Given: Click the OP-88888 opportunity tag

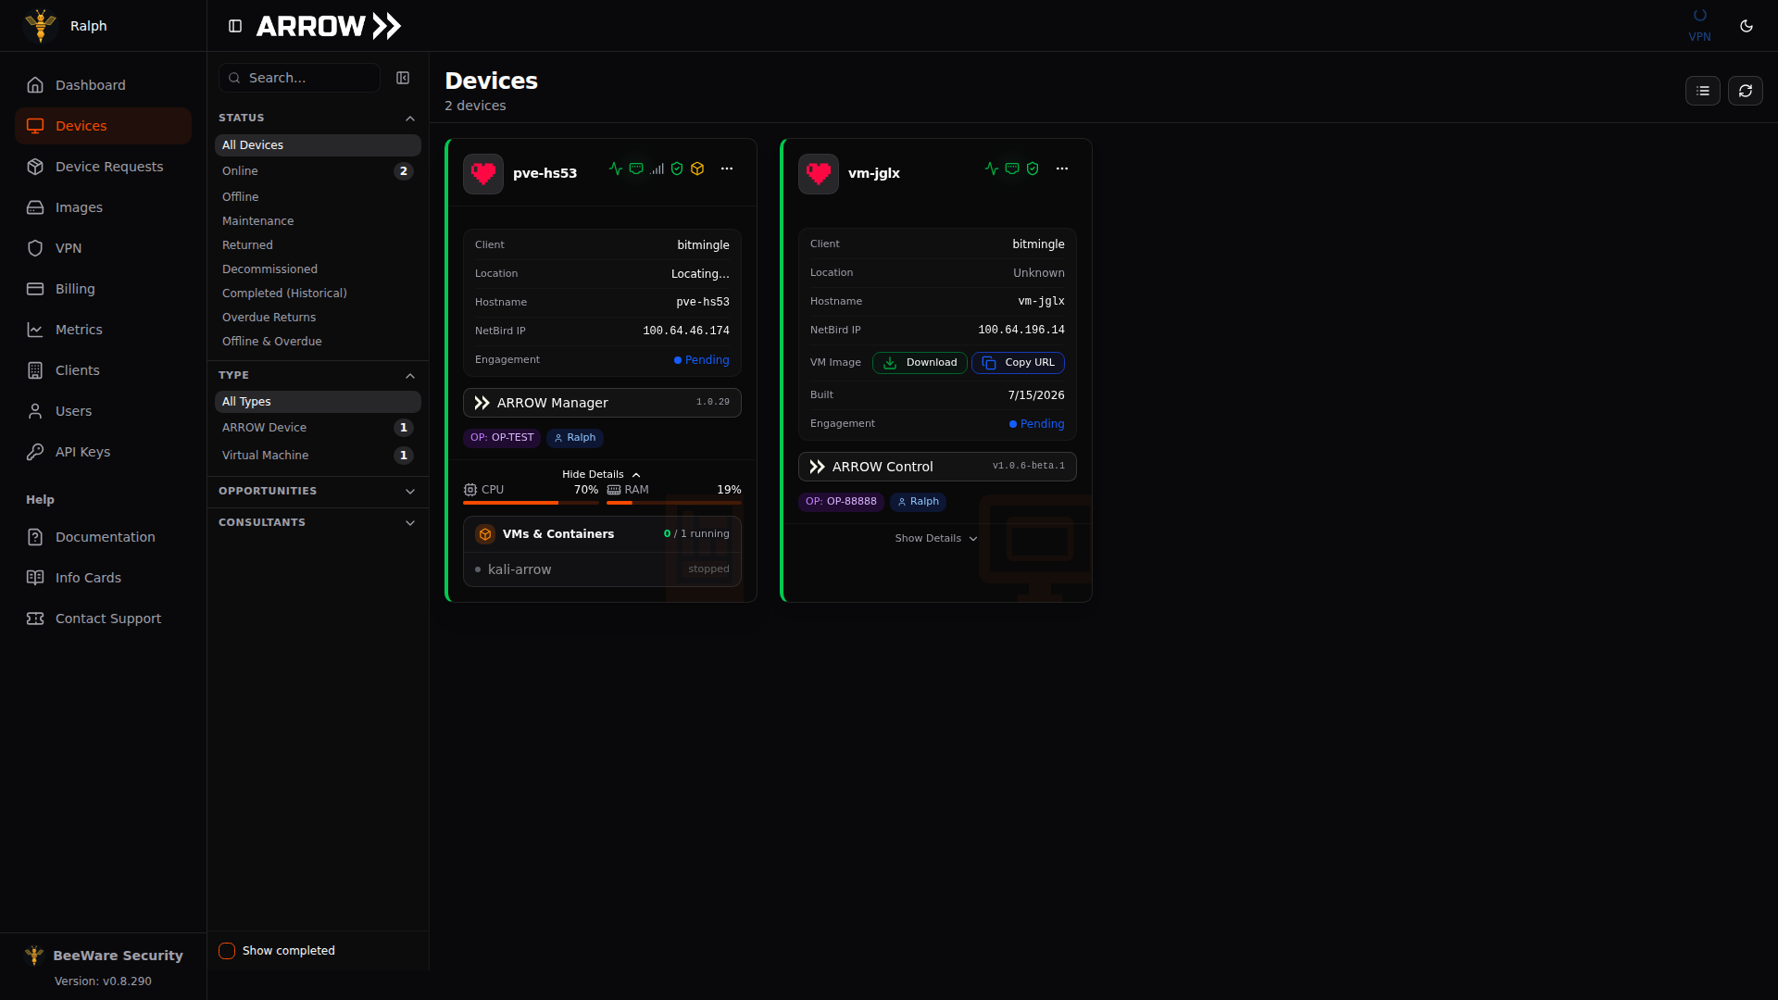Looking at the screenshot, I should 841,502.
